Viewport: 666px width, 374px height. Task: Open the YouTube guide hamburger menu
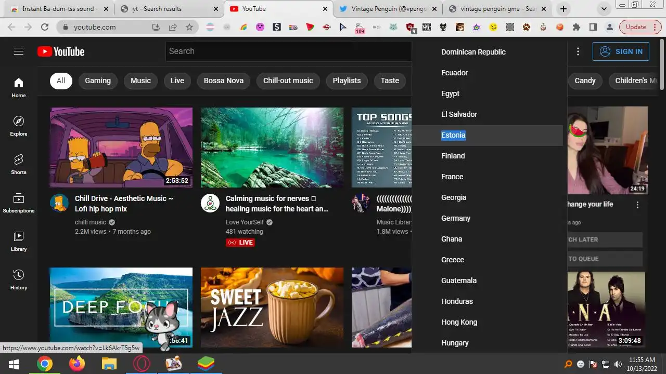[x=19, y=51]
